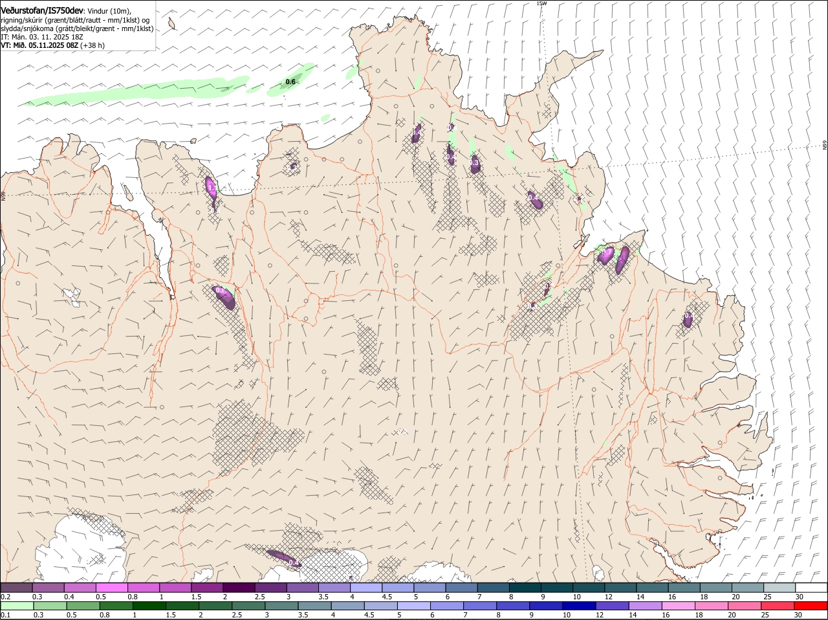Image resolution: width=828 pixels, height=620 pixels.
Task: Pick the pale green bottom-row swatch labeled 0.1
Action: point(17,606)
